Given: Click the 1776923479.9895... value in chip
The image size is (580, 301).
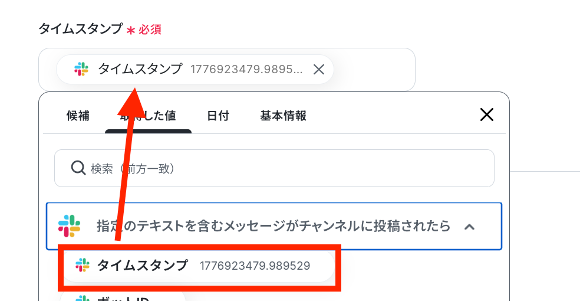Looking at the screenshot, I should pyautogui.click(x=246, y=70).
